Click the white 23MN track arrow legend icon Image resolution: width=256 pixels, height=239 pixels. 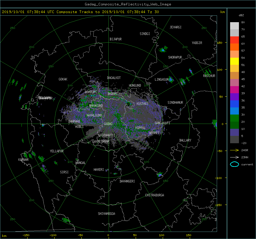234,157
